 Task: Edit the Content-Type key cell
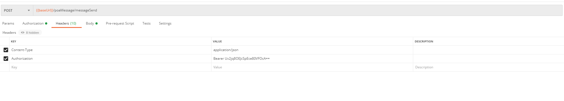[x=110, y=50]
